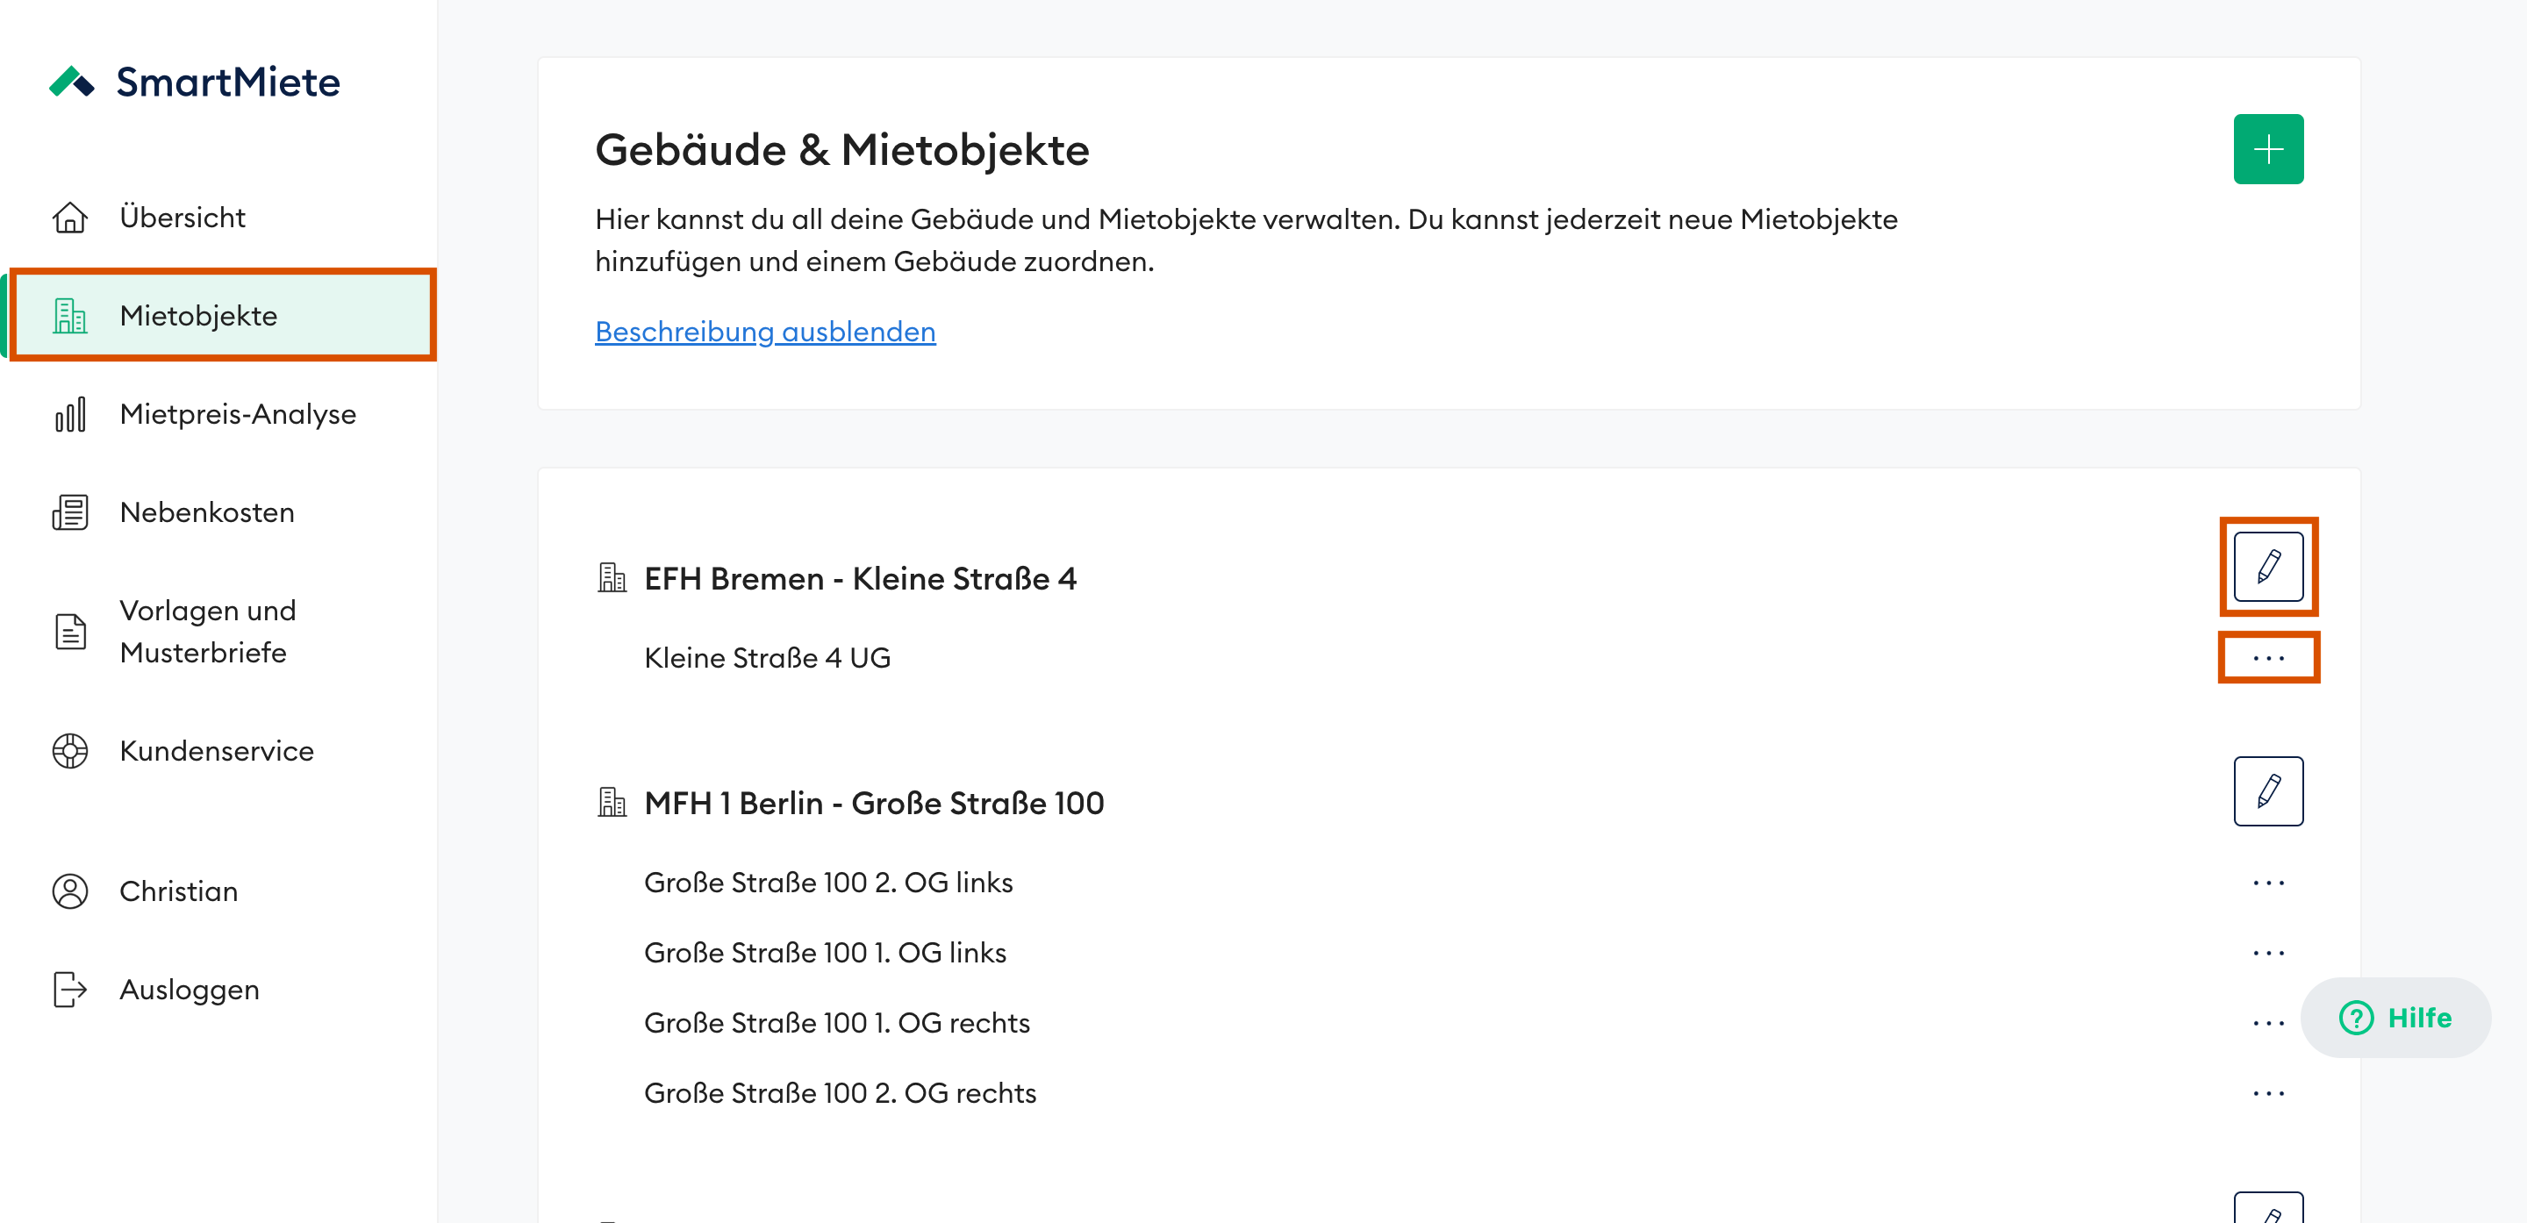Viewport: 2527px width, 1223px height.
Task: Select the Übersicht home icon
Action: (x=68, y=217)
